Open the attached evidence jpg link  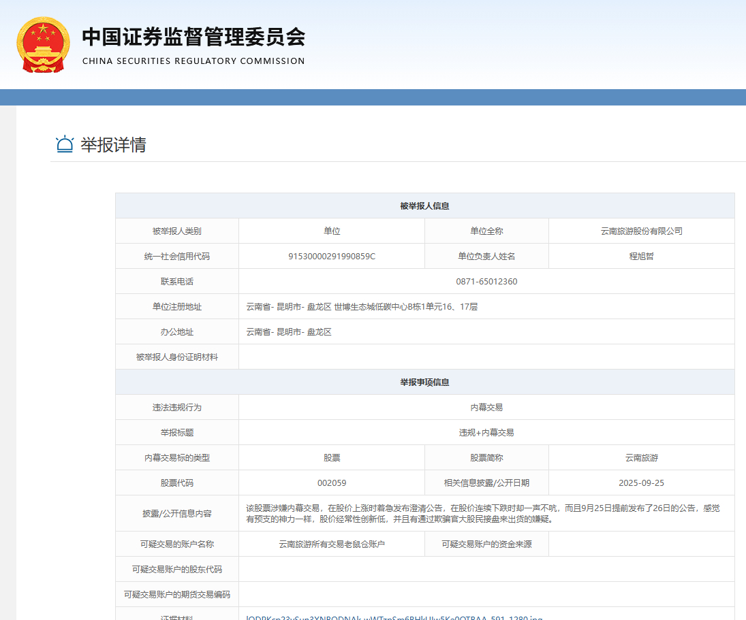tap(394, 617)
